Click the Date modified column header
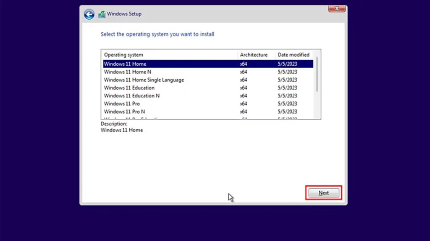This screenshot has width=430, height=241. [x=294, y=55]
